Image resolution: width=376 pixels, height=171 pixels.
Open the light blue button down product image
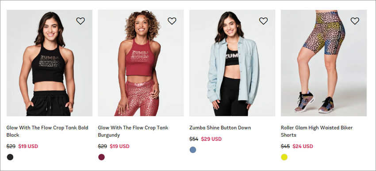232,63
